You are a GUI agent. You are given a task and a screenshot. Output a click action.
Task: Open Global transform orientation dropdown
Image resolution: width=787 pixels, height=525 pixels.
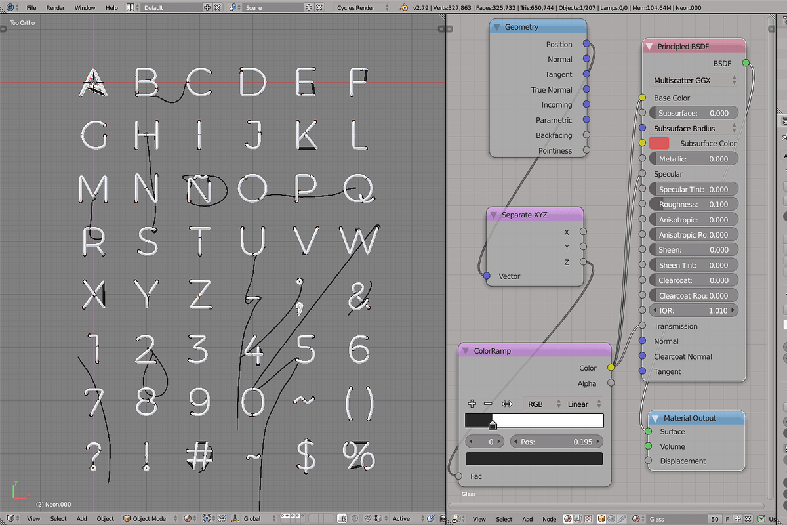tap(260, 518)
